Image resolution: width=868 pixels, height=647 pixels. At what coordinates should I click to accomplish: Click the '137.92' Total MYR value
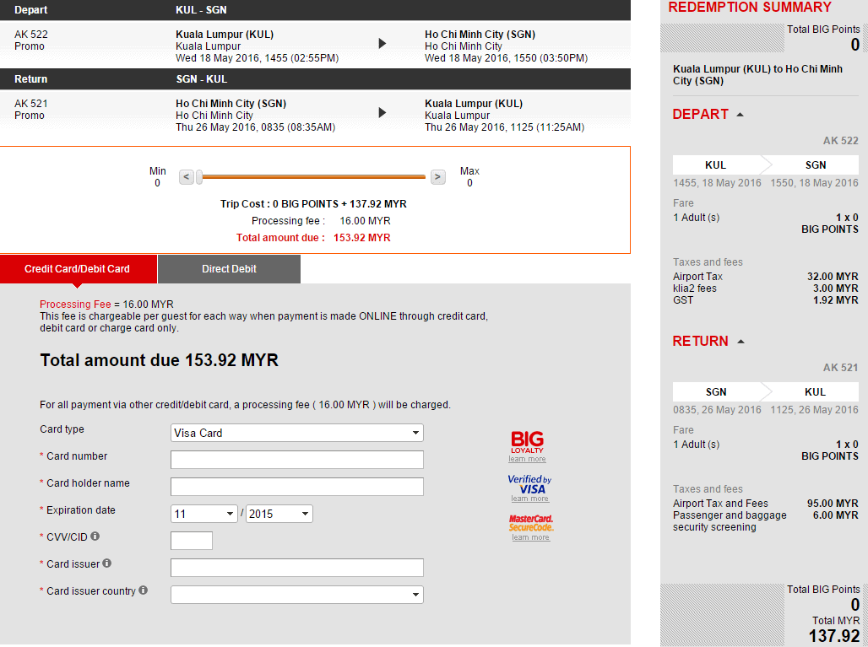[834, 636]
